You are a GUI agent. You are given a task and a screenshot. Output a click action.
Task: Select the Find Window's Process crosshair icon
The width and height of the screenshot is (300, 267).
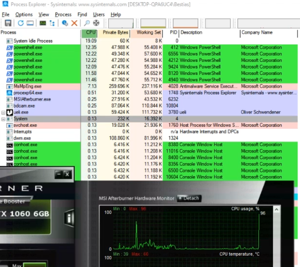(x=96, y=23)
